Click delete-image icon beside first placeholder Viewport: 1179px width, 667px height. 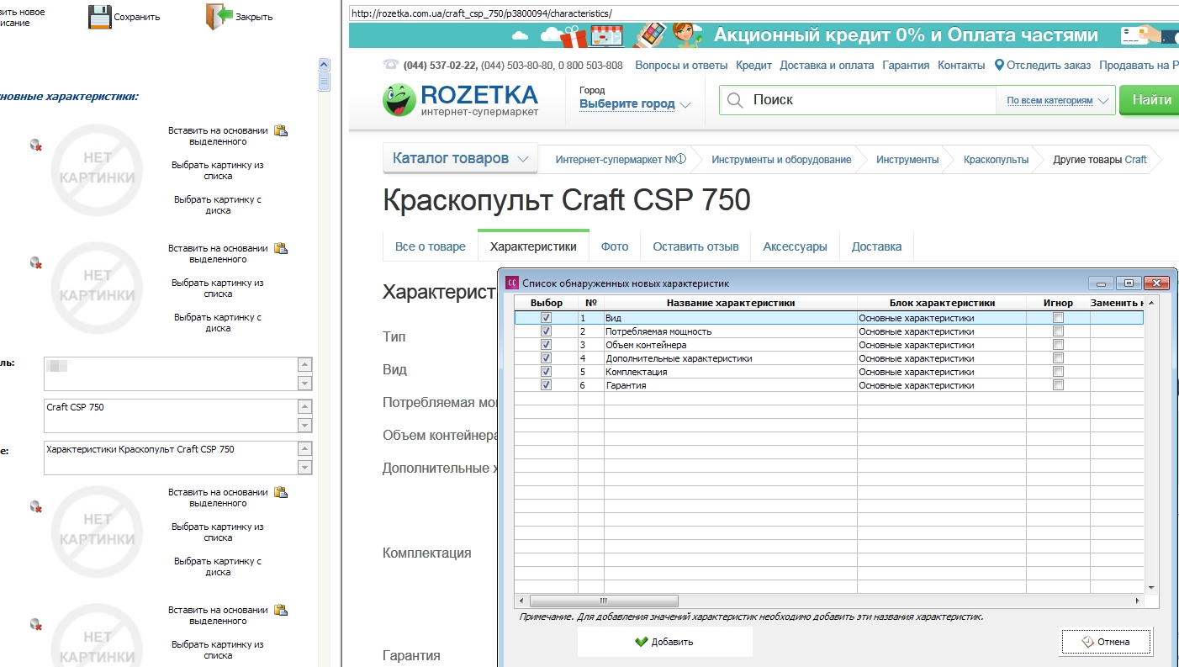(x=36, y=146)
